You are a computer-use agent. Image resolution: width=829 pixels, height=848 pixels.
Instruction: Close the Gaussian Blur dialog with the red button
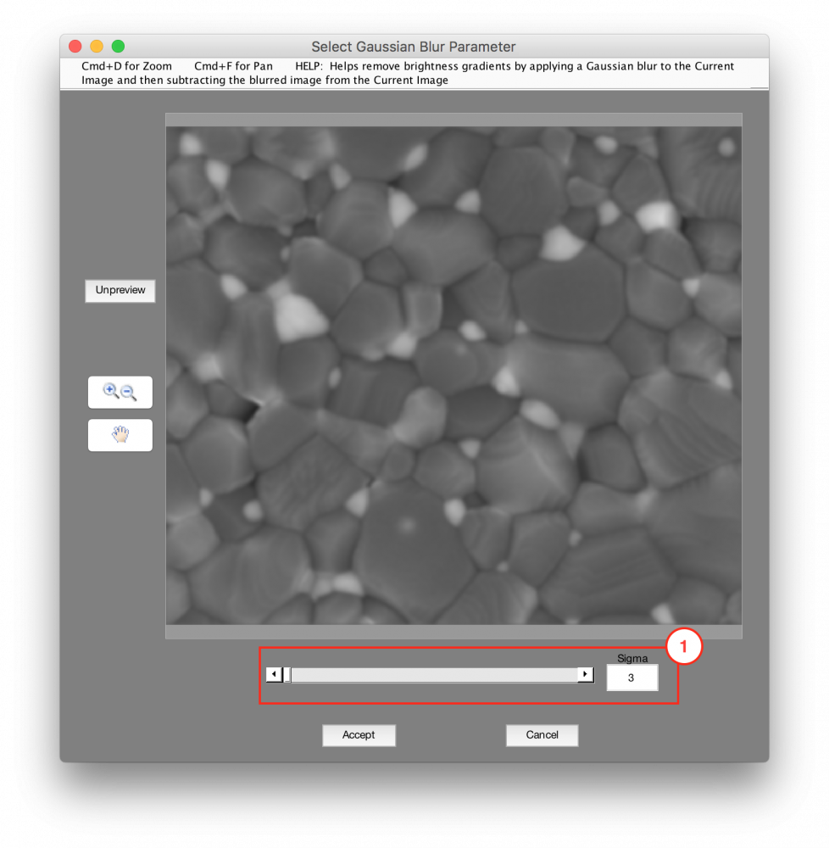pos(75,47)
